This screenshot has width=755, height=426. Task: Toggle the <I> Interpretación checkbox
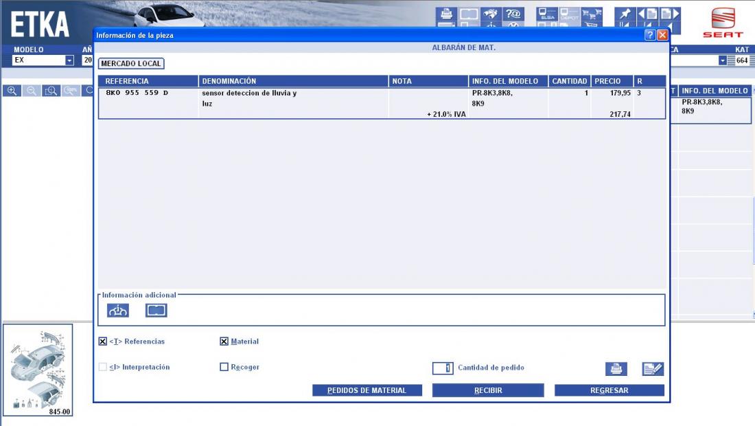tap(102, 367)
